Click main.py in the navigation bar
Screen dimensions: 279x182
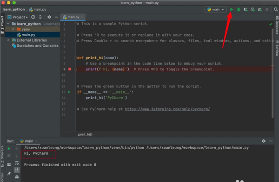pyautogui.click(x=38, y=9)
